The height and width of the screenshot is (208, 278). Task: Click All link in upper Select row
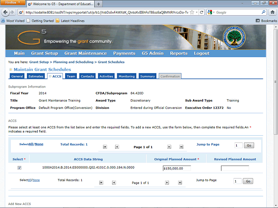pyautogui.click(x=31, y=144)
